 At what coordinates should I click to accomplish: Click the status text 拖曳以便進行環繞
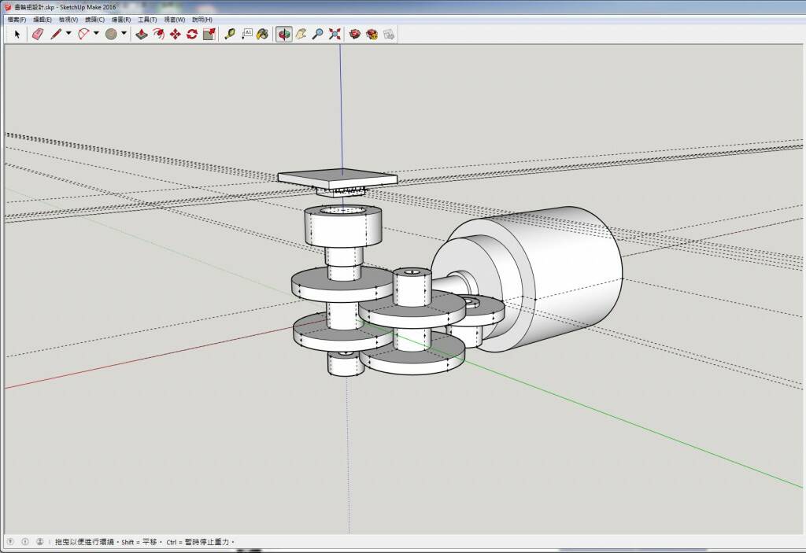(85, 542)
